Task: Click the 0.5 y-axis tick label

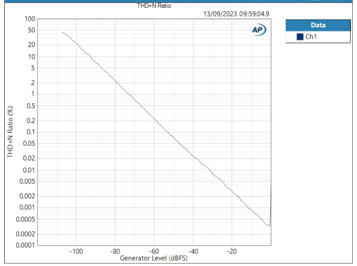Action: coord(31,106)
